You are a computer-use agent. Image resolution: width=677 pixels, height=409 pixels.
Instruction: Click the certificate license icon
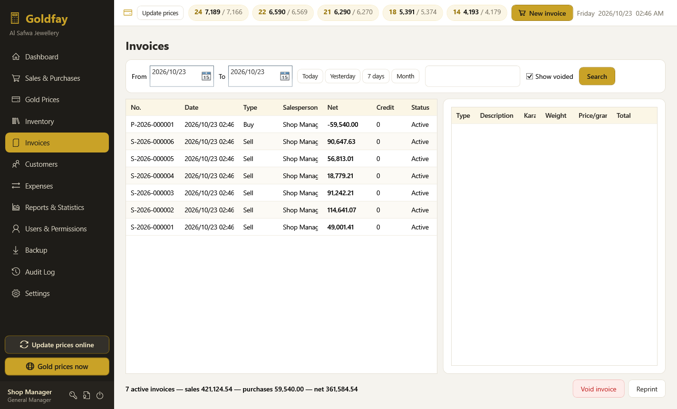(87, 395)
